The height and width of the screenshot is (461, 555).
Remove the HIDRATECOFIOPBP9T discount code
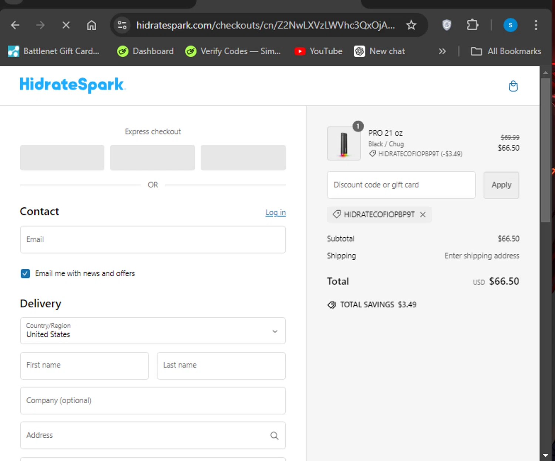(x=423, y=214)
